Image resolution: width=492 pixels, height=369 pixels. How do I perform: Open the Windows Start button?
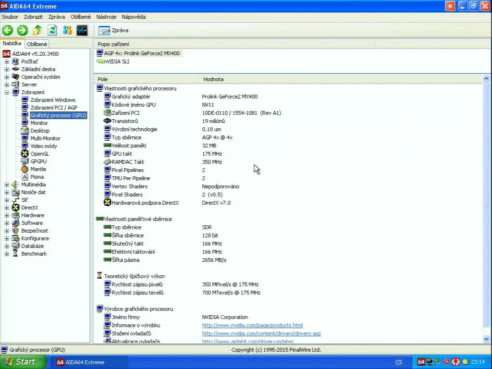click(x=22, y=362)
